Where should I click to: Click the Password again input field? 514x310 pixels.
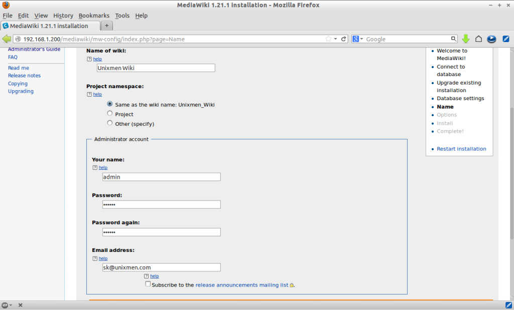[162, 232]
